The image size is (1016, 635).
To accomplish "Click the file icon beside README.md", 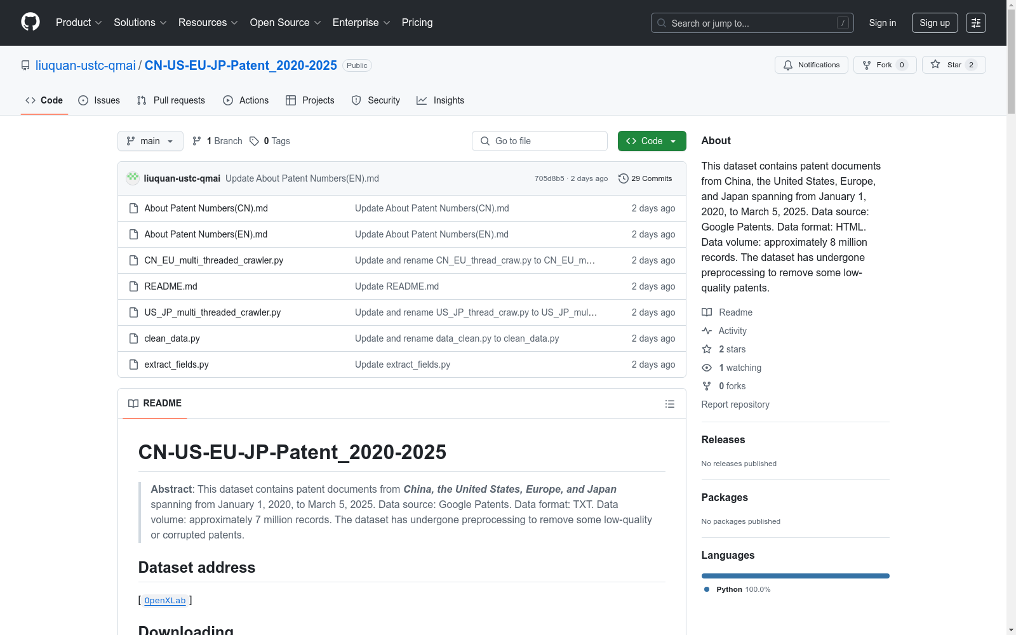I will click(133, 286).
